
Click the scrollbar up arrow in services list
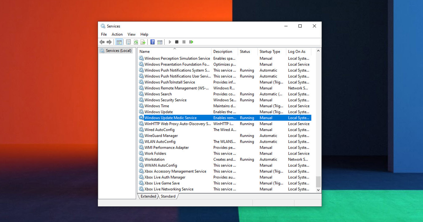(x=318, y=51)
